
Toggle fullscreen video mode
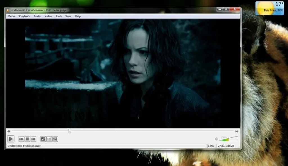43,139
